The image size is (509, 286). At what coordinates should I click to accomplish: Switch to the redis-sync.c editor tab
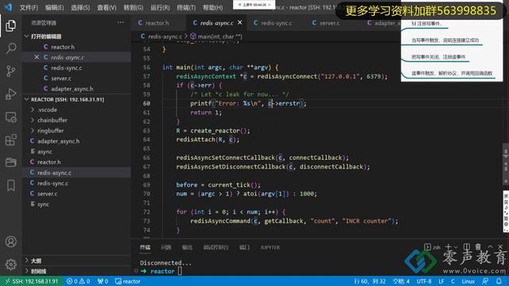tap(277, 23)
